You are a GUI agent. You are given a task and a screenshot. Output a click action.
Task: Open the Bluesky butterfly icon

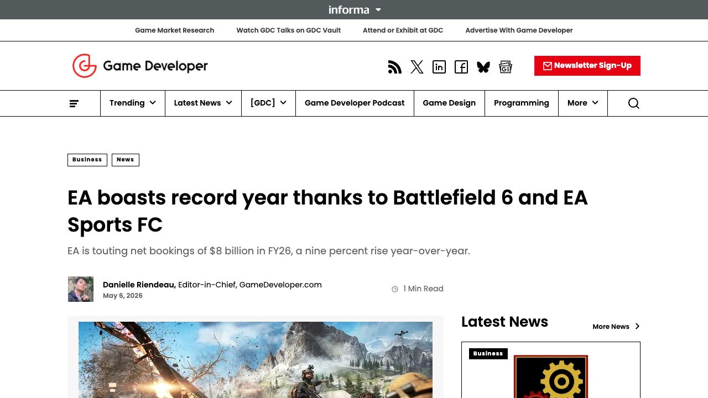(x=483, y=67)
